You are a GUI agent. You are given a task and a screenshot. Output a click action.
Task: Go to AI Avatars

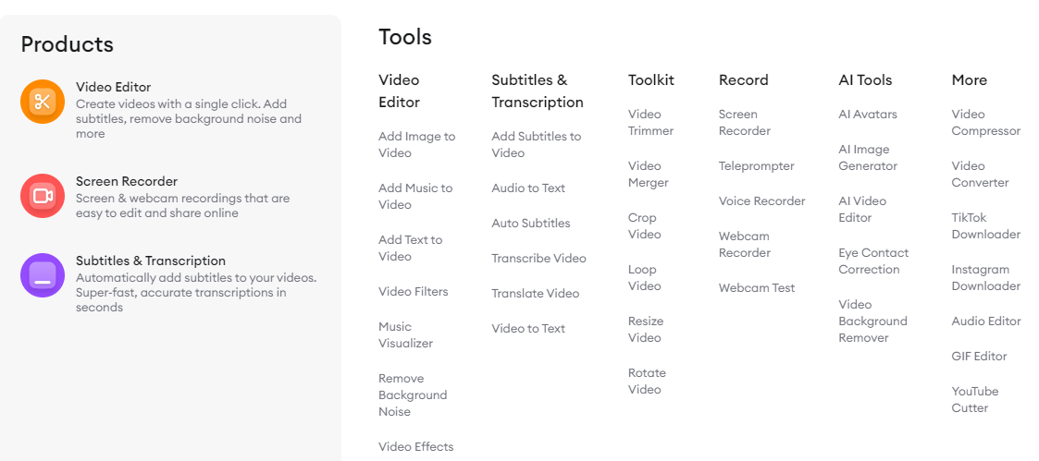pos(868,115)
